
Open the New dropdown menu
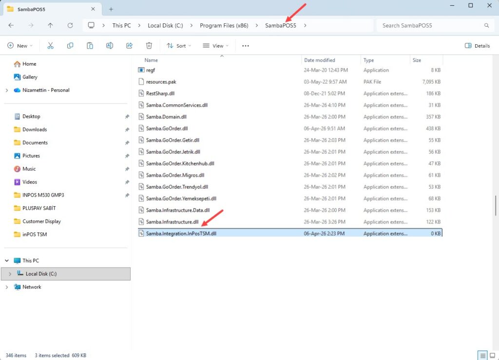20,46
